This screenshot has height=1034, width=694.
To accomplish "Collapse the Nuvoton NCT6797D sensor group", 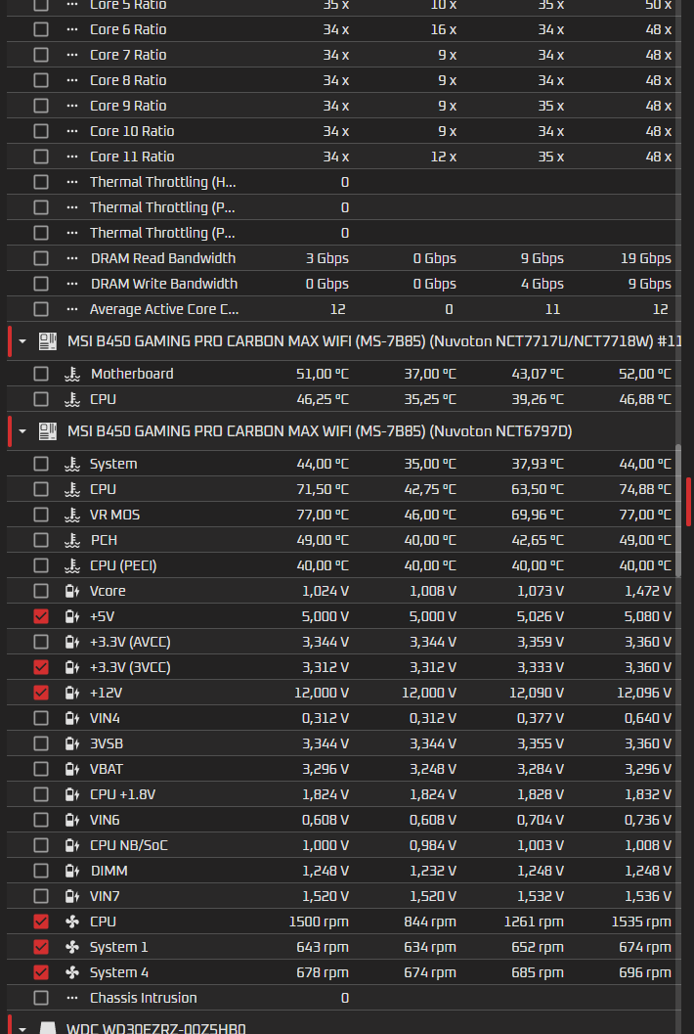I will (x=23, y=432).
